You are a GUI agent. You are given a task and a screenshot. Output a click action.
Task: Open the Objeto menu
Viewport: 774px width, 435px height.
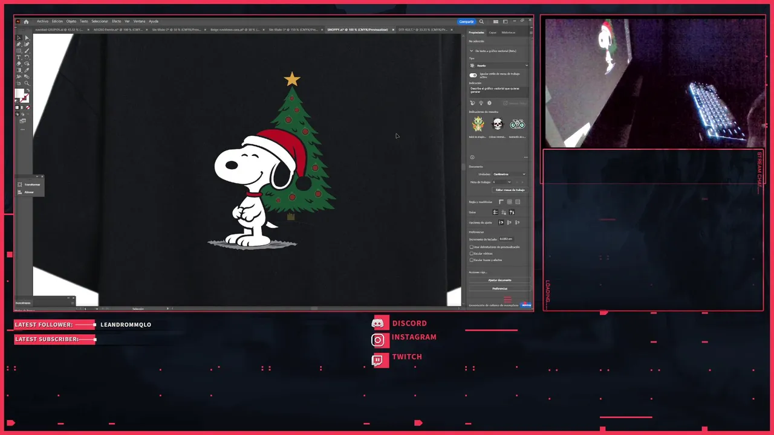click(71, 21)
